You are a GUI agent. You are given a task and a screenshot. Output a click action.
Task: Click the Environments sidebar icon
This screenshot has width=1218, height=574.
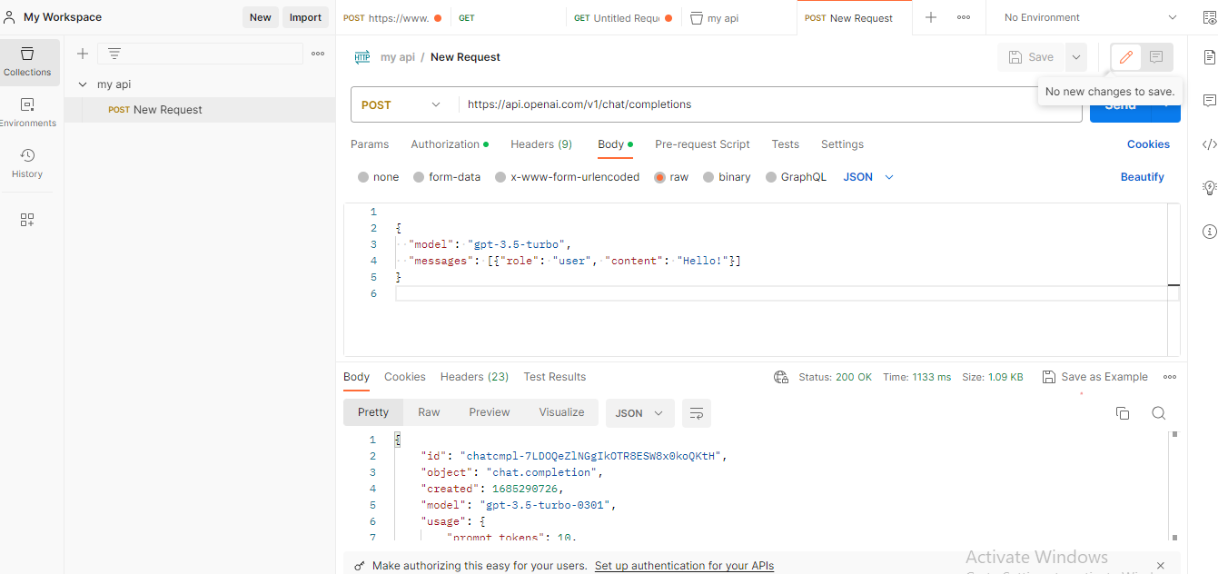tap(27, 113)
